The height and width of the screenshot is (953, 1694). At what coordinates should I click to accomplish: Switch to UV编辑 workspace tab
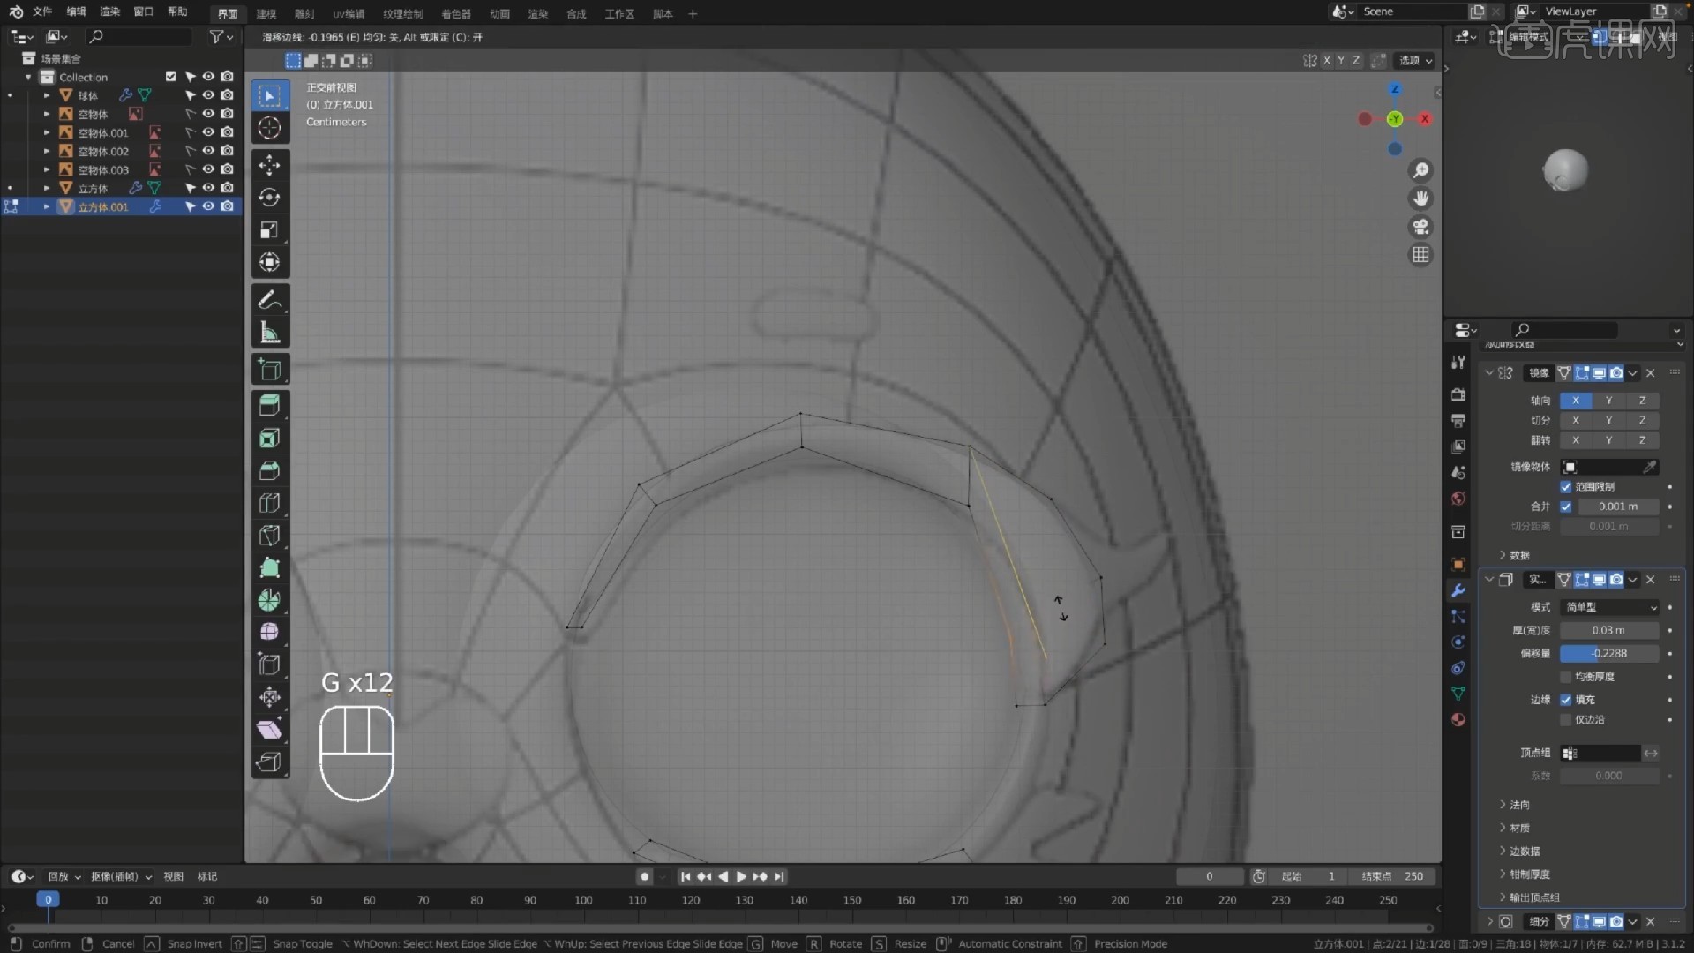point(349,13)
